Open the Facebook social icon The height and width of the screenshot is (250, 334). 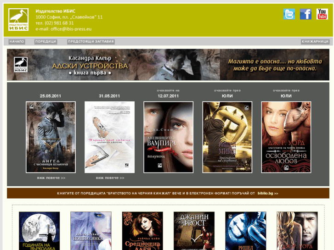[x=306, y=14]
